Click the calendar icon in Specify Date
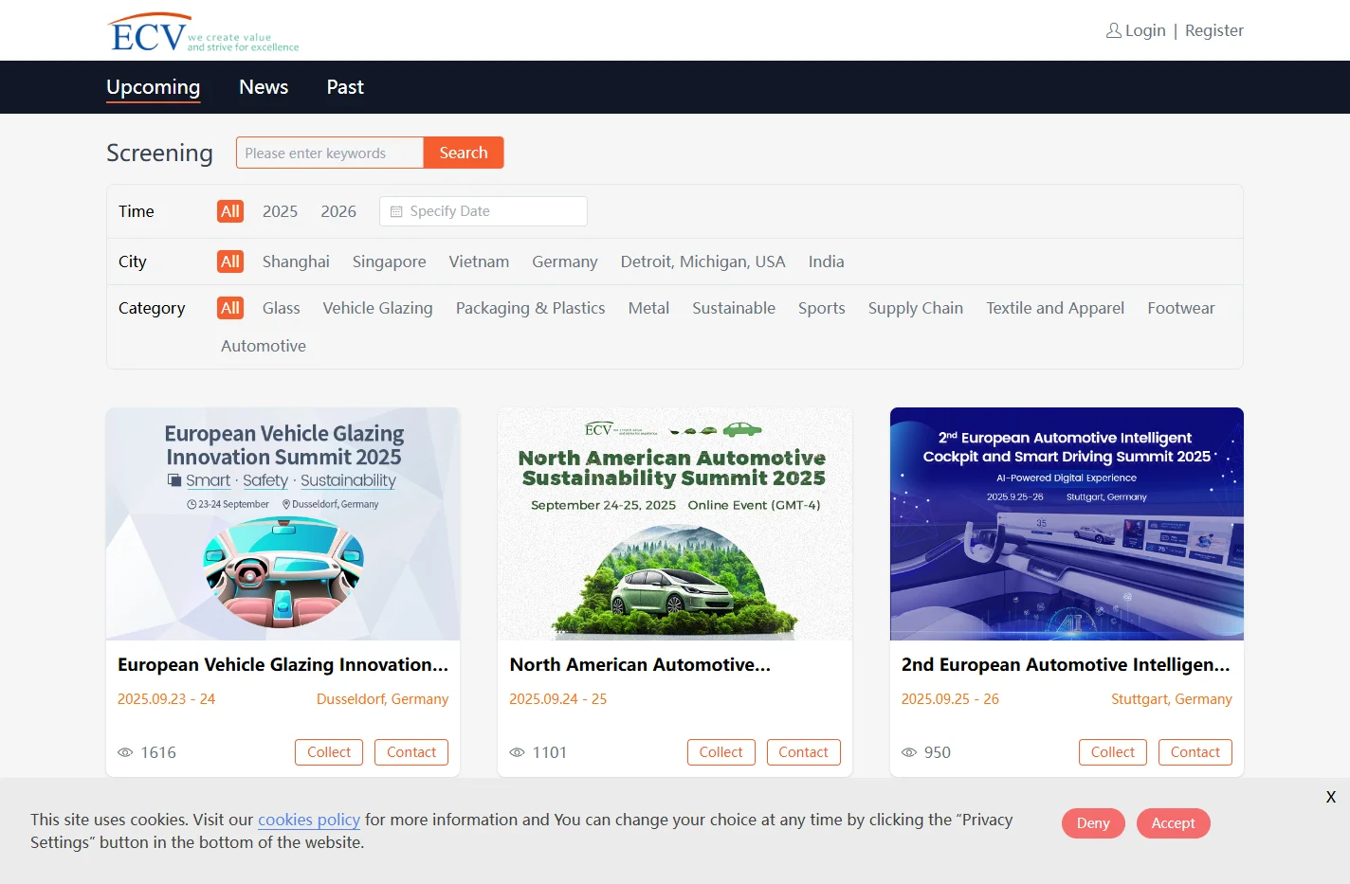The width and height of the screenshot is (1350, 884). tap(396, 211)
